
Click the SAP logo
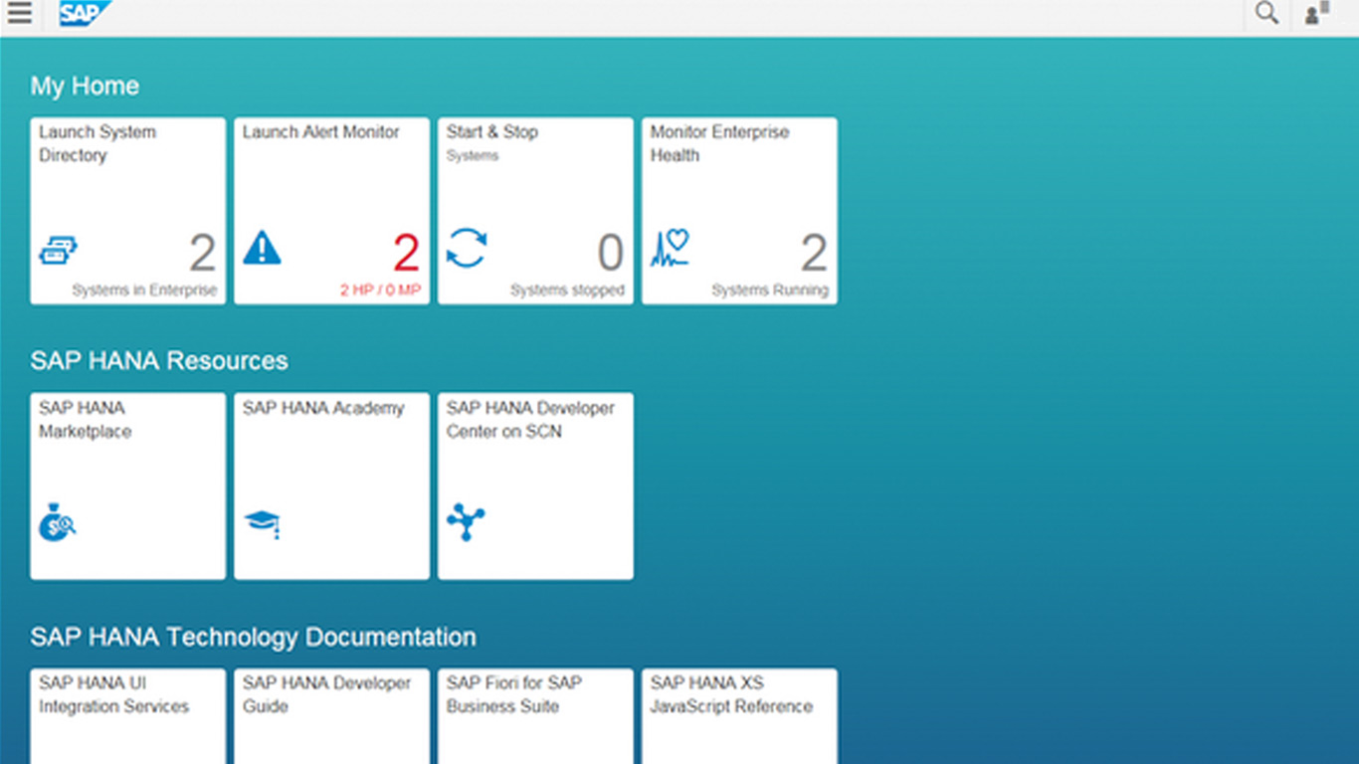coord(85,13)
